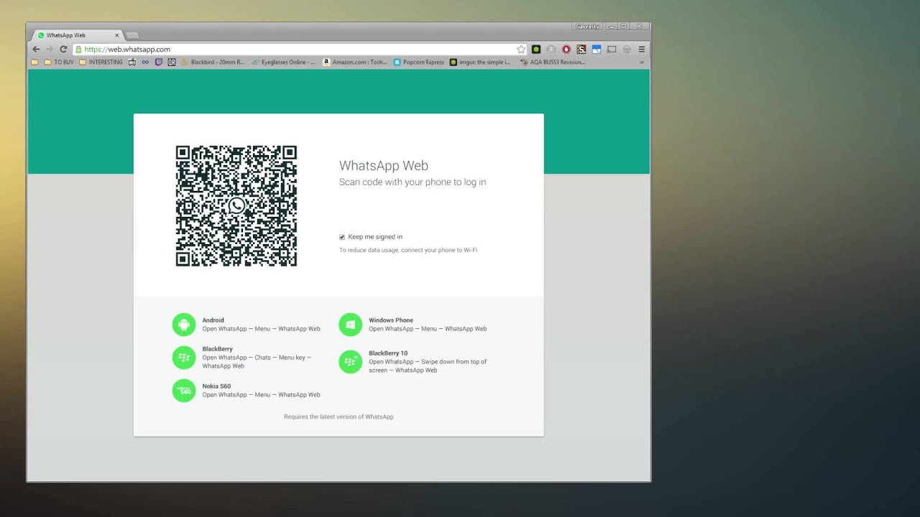This screenshot has width=920, height=517.
Task: Click the blue window extension icon
Action: pos(597,50)
